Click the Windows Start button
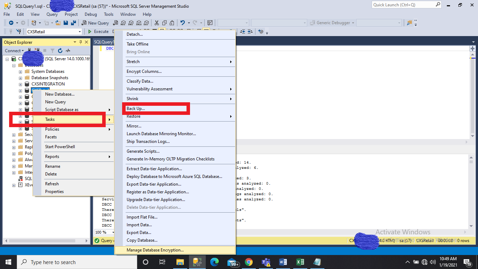Image resolution: width=478 pixels, height=269 pixels. pyautogui.click(x=8, y=262)
